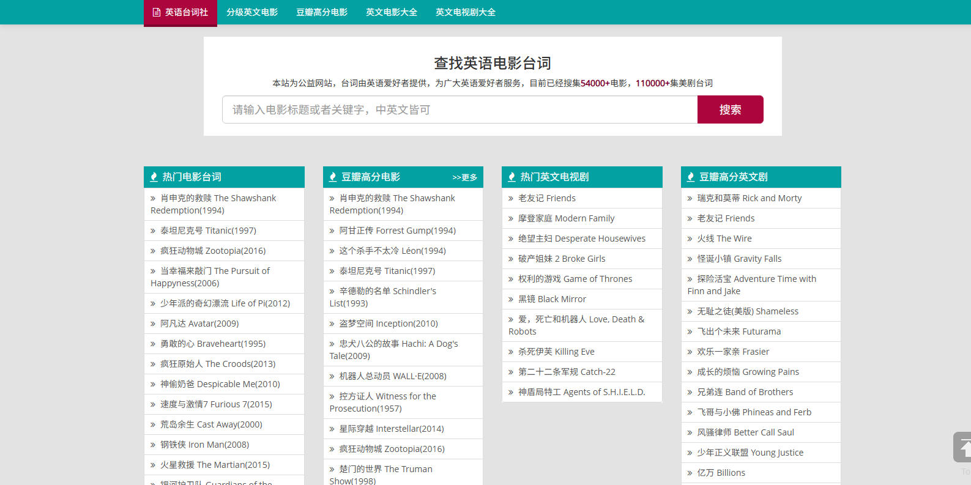Open 当幸福来敲门 The Pursuit of Happyness
Screen dimensions: 971x485
[x=210, y=277]
